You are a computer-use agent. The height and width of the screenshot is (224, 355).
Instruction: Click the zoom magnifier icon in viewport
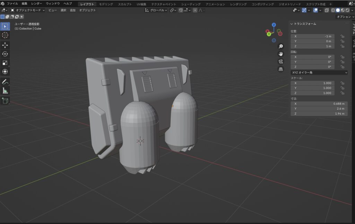pos(281,46)
